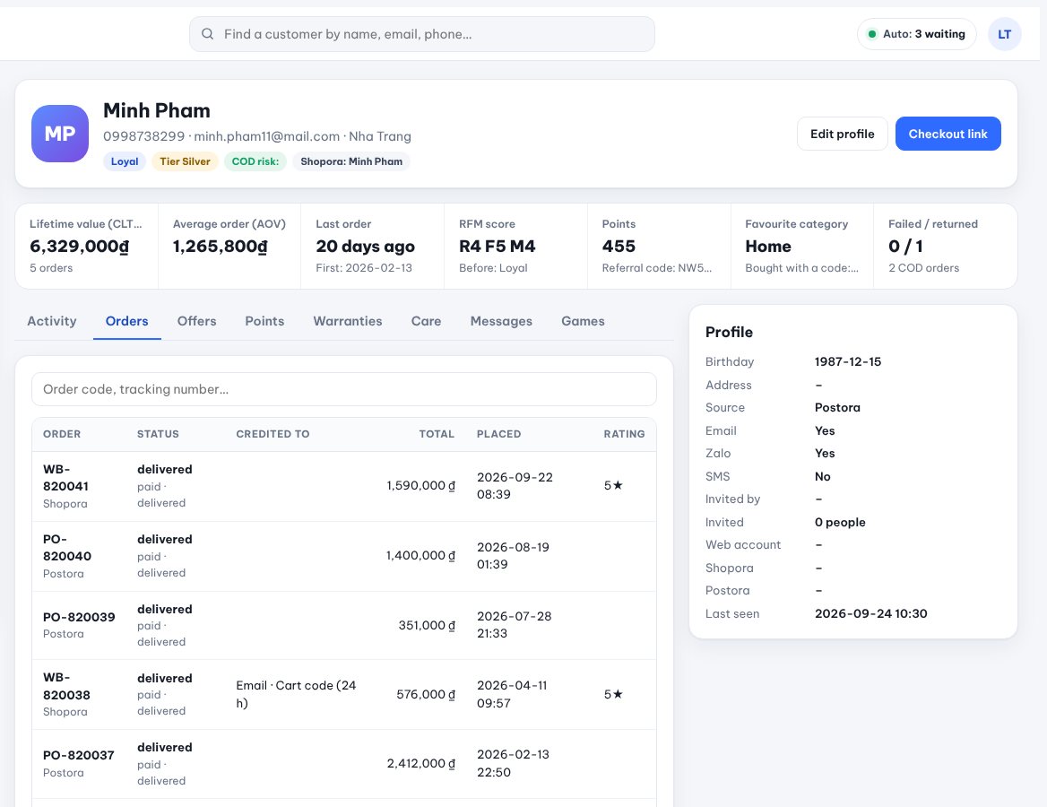1047x807 pixels.
Task: Open the LT user avatar
Action: pos(1004,34)
